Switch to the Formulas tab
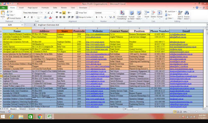The height and width of the screenshot is (123, 208). [x=45, y=8]
